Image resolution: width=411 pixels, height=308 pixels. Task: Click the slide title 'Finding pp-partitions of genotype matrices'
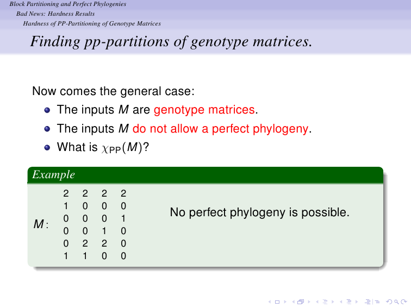pyautogui.click(x=171, y=42)
